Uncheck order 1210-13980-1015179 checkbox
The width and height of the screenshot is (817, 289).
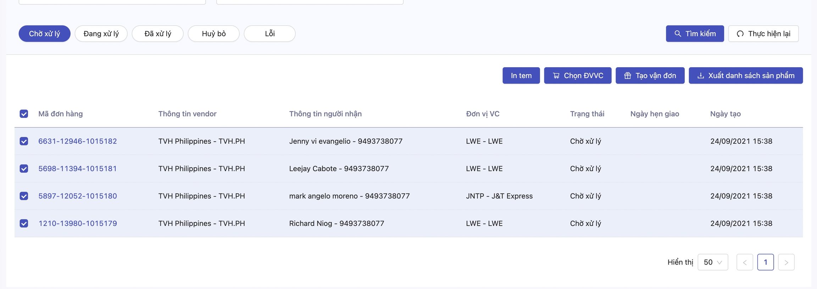click(x=24, y=224)
